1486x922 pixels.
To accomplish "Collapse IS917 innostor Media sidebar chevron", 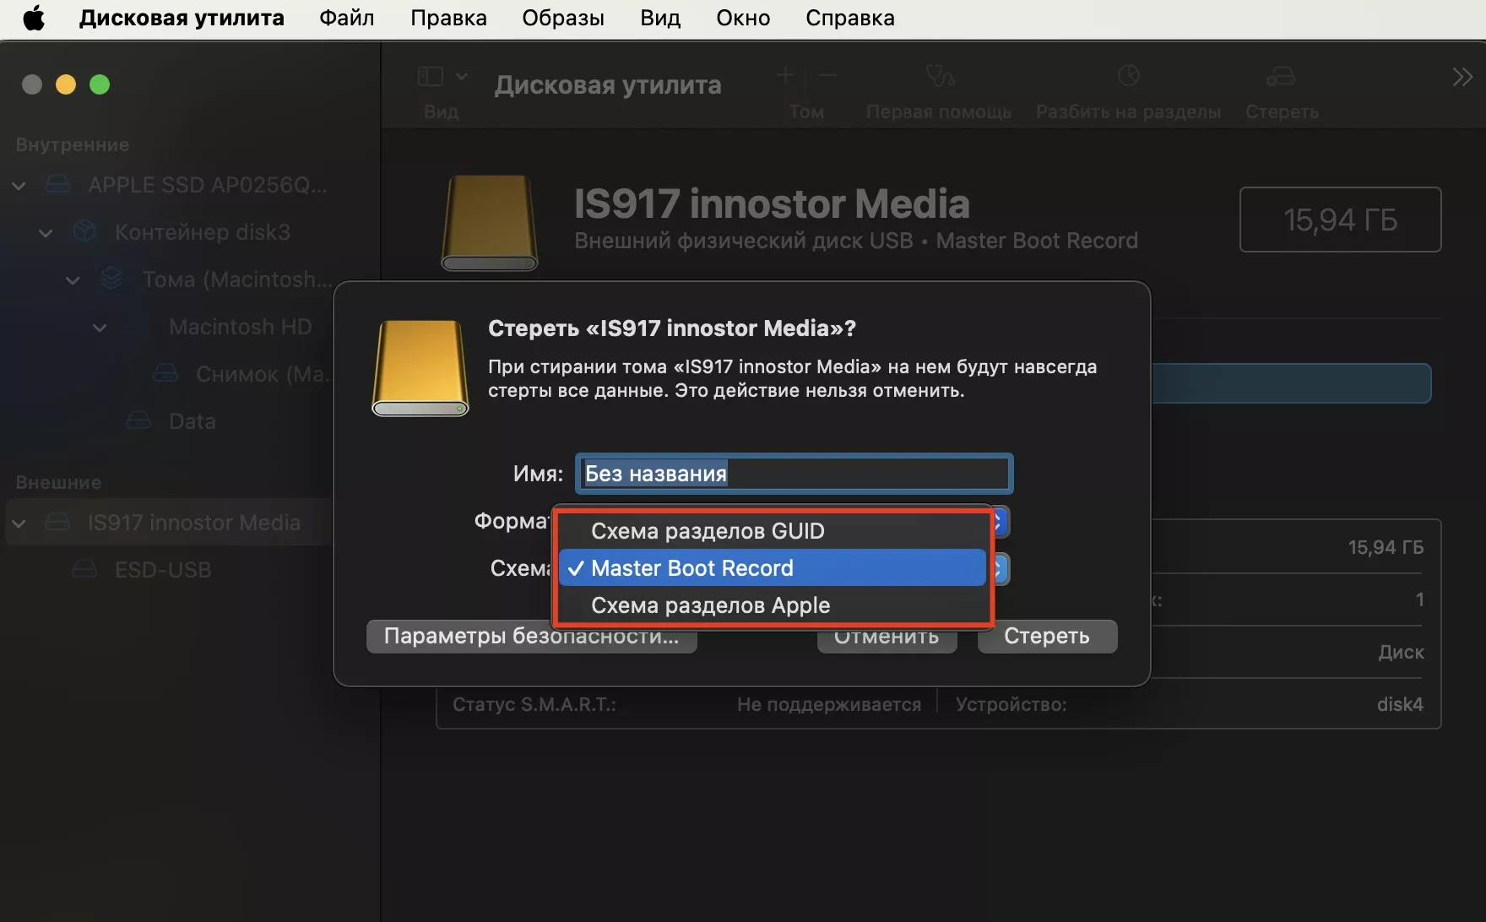I will (19, 523).
